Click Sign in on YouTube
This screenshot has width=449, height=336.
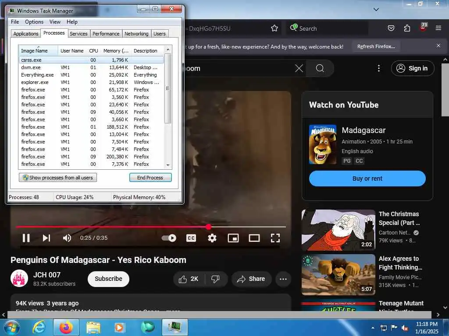tap(412, 68)
